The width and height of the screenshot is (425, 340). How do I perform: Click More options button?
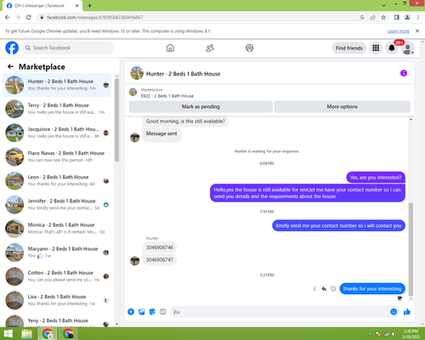[343, 106]
